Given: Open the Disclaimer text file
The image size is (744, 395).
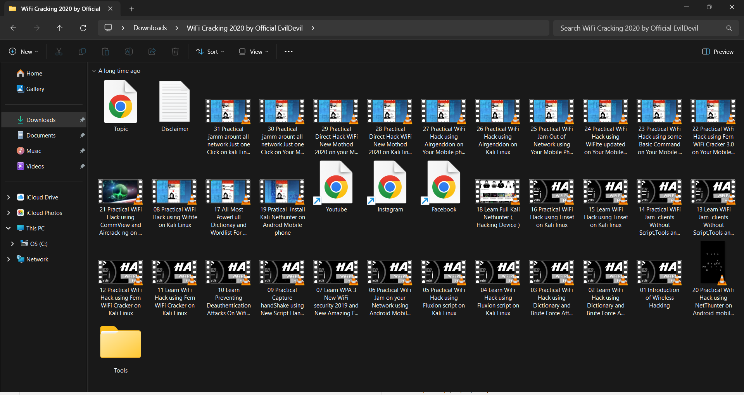Looking at the screenshot, I should point(175,106).
